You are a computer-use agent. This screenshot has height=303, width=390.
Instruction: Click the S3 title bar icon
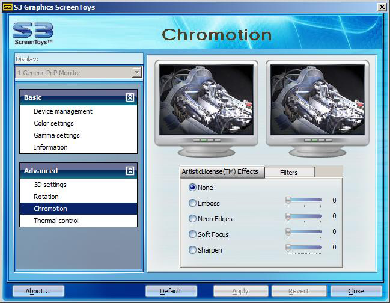7,7
